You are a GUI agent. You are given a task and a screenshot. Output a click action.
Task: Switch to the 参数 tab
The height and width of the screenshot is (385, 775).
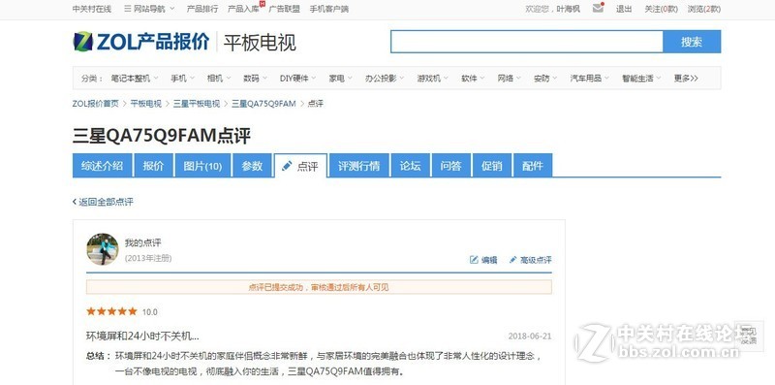252,166
